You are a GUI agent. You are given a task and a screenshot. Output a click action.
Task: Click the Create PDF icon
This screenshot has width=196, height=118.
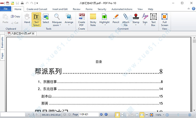tap(81, 20)
